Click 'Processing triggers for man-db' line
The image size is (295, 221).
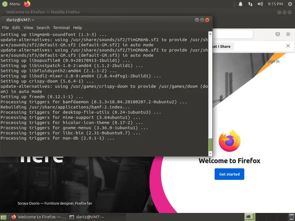(x=57, y=138)
